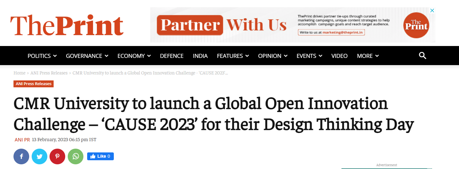Click the orange ANI Press Releases tag

coord(34,84)
